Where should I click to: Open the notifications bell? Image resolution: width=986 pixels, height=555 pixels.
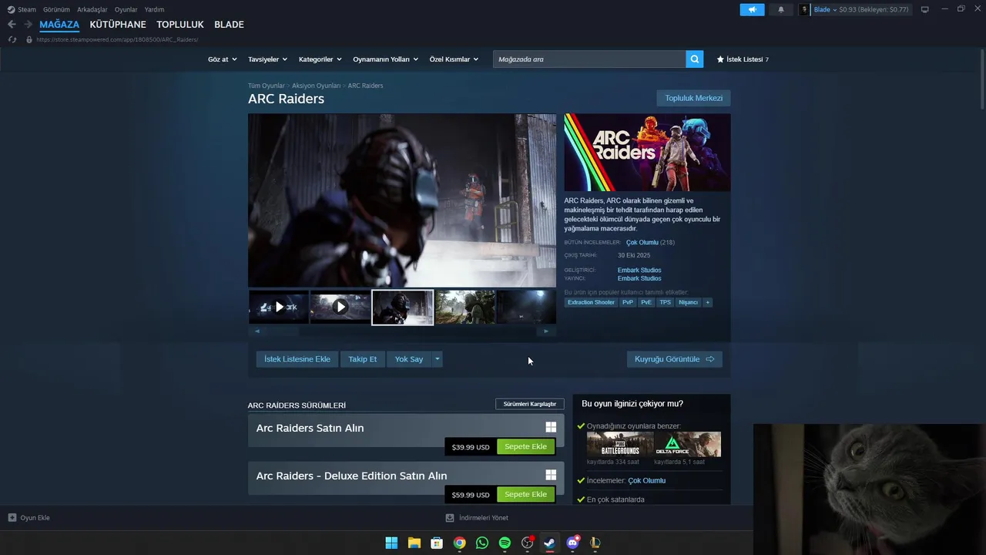tap(781, 9)
